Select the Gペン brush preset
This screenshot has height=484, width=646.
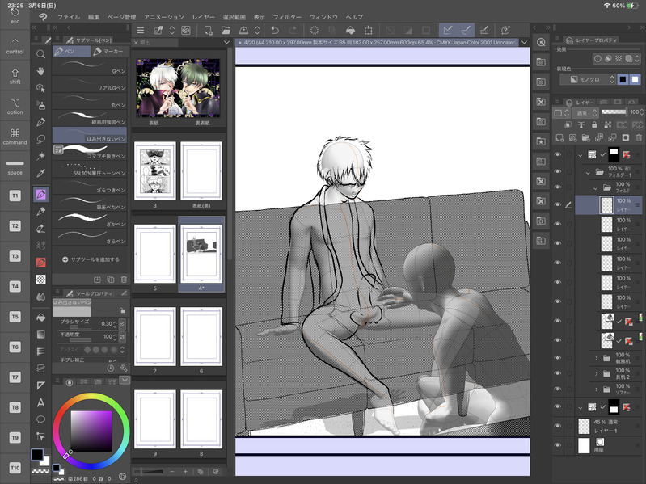tap(90, 68)
